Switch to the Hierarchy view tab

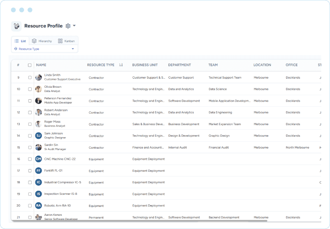42,41
